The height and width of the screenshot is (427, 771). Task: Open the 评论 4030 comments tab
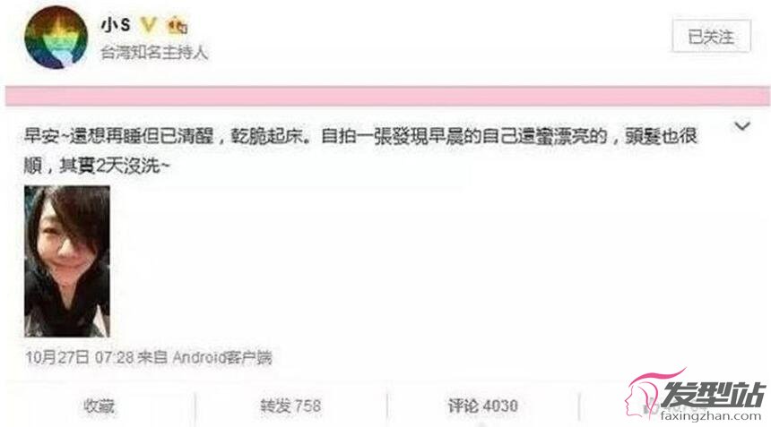click(482, 406)
